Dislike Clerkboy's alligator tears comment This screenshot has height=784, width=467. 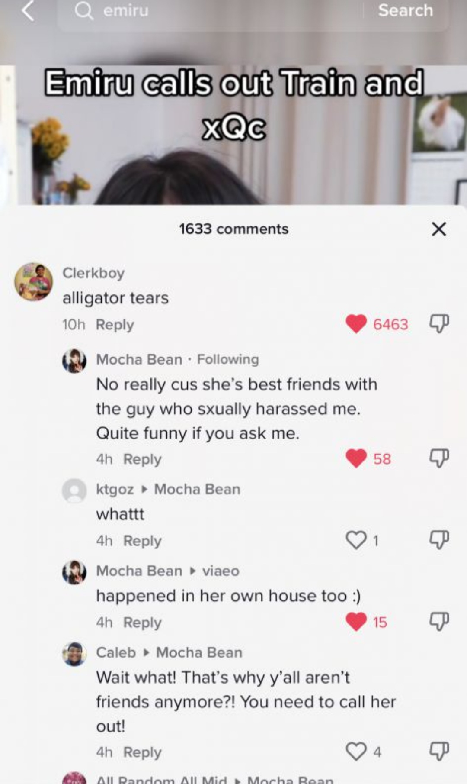439,323
